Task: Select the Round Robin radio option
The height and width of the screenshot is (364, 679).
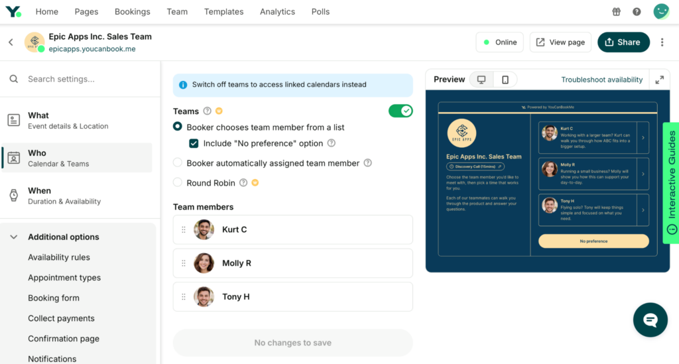Action: [x=178, y=182]
